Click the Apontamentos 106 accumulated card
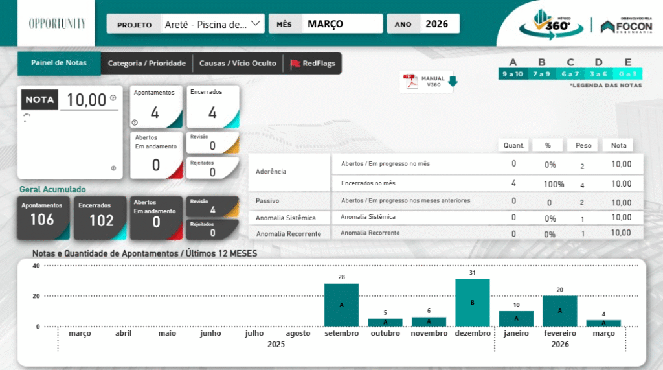This screenshot has width=663, height=370. (x=43, y=218)
